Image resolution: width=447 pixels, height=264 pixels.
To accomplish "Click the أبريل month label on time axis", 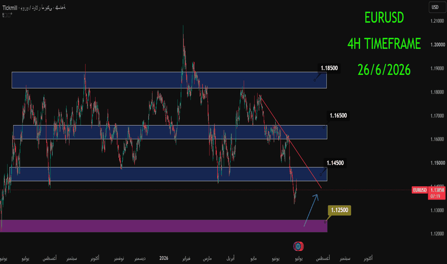I will click(x=230, y=258).
